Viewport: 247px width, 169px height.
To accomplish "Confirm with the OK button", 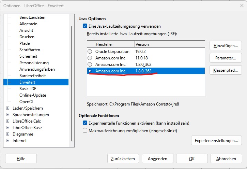I will pyautogui.click(x=192, y=158).
